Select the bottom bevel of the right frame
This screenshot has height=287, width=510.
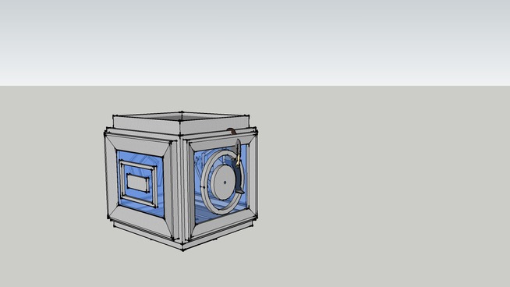223,224
